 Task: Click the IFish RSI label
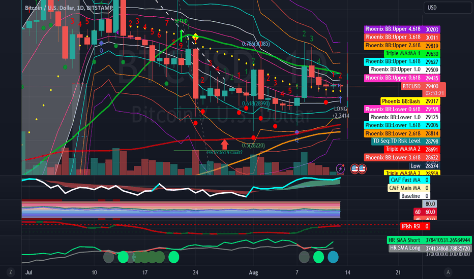pos(415,227)
